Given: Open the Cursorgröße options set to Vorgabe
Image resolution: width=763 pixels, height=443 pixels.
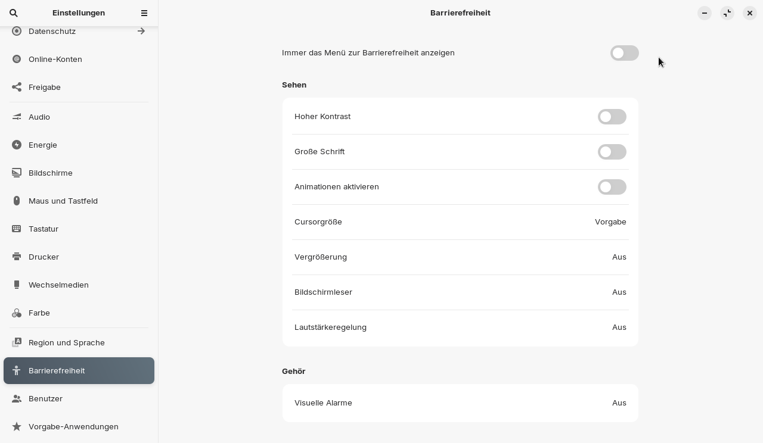Looking at the screenshot, I should point(460,221).
